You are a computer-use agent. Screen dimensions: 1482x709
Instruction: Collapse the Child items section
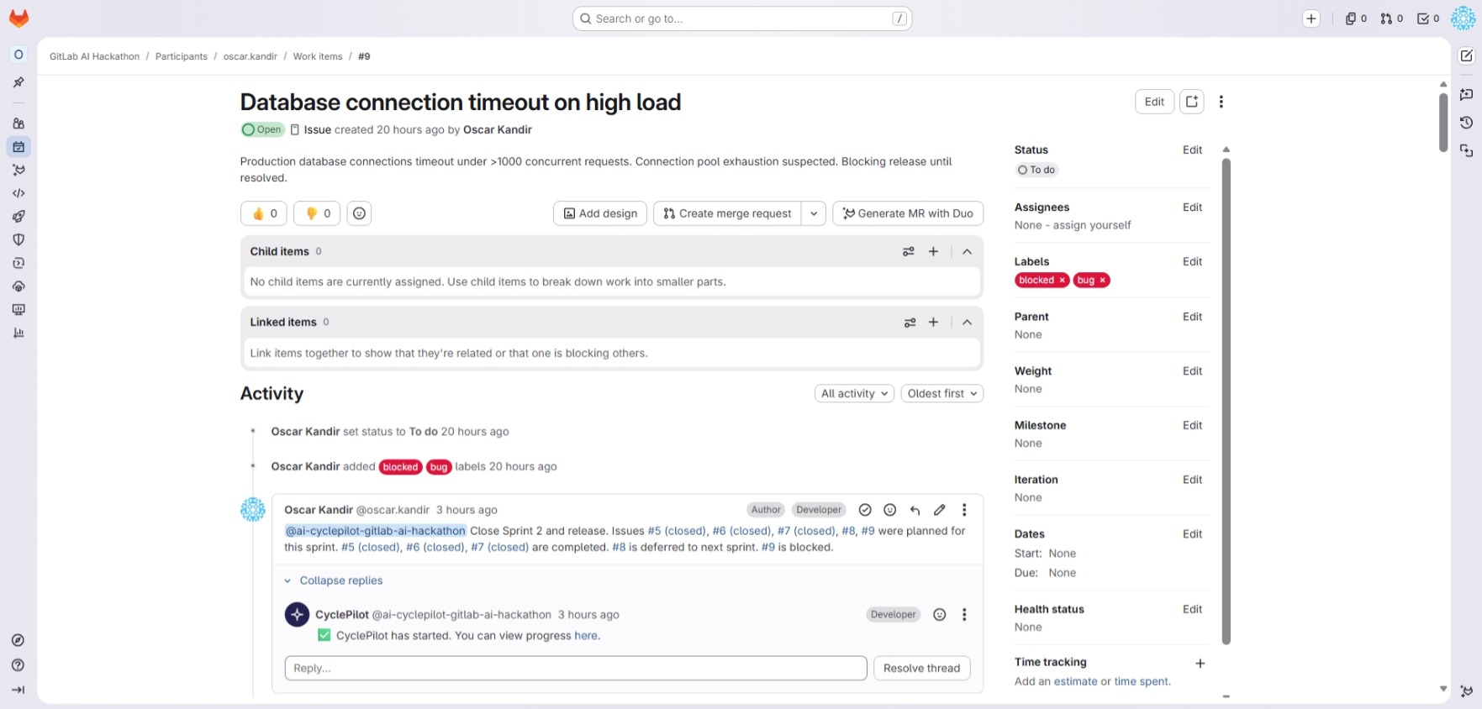pos(968,251)
